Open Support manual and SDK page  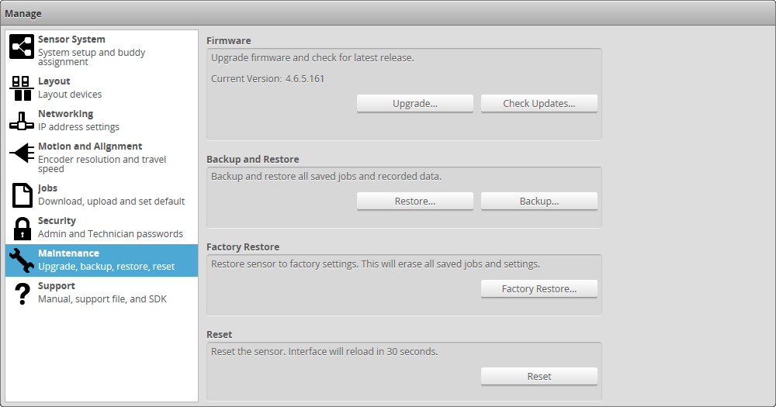pyautogui.click(x=102, y=293)
